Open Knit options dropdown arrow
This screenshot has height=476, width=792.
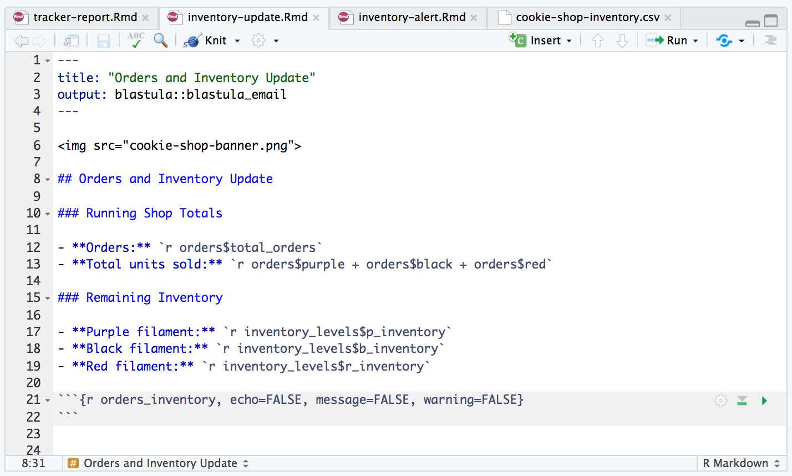[237, 41]
